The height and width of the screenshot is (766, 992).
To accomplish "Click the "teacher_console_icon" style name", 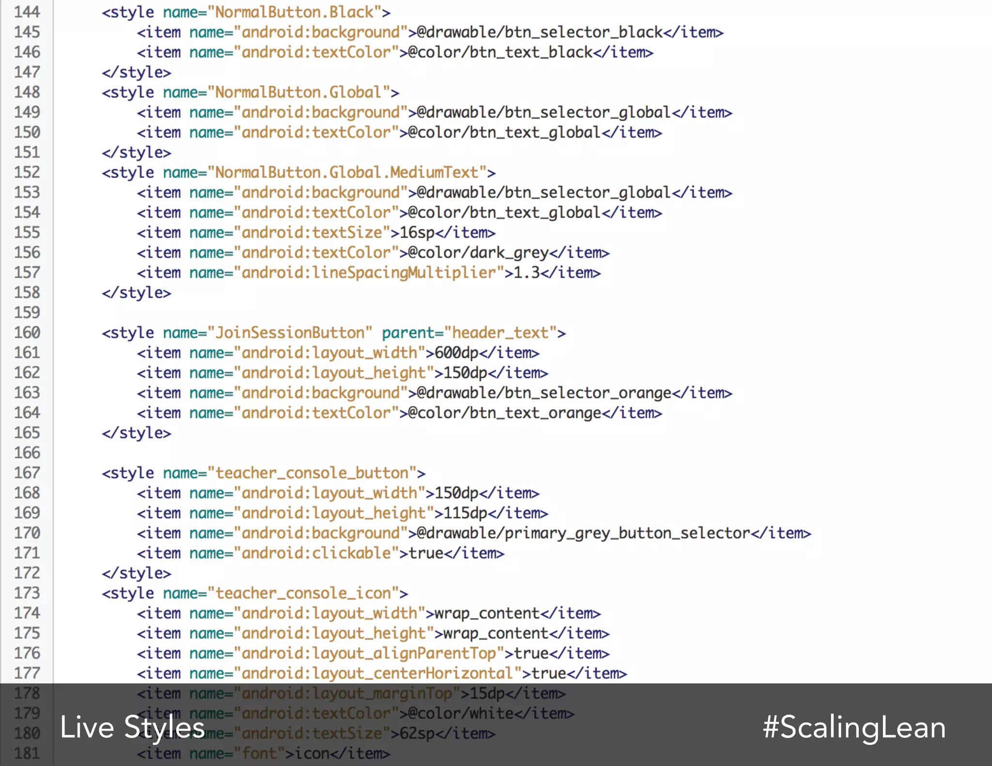I will pyautogui.click(x=303, y=593).
